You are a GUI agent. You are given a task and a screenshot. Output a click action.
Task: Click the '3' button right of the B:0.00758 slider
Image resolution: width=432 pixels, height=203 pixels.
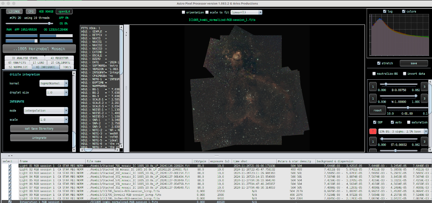425,87
